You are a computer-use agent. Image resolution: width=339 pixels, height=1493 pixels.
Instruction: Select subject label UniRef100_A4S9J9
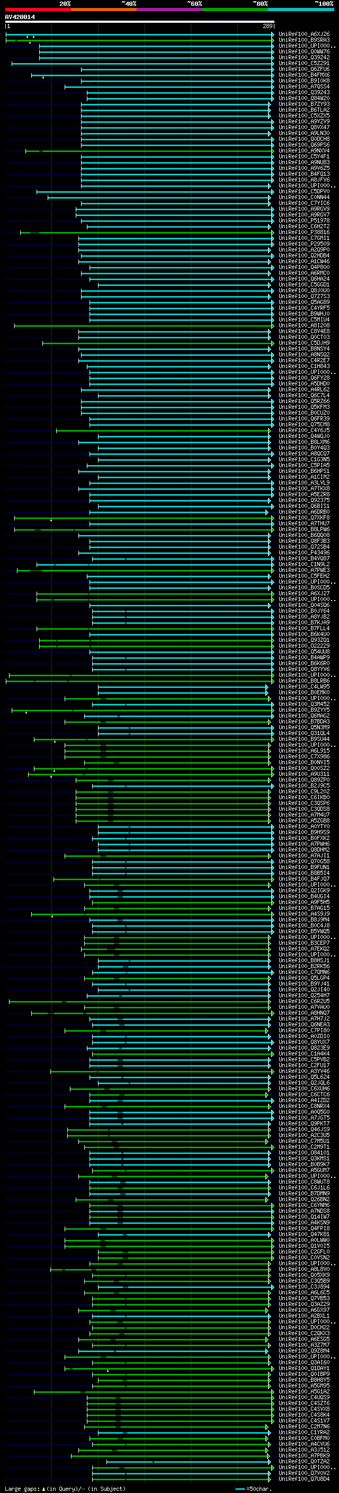[x=304, y=914]
